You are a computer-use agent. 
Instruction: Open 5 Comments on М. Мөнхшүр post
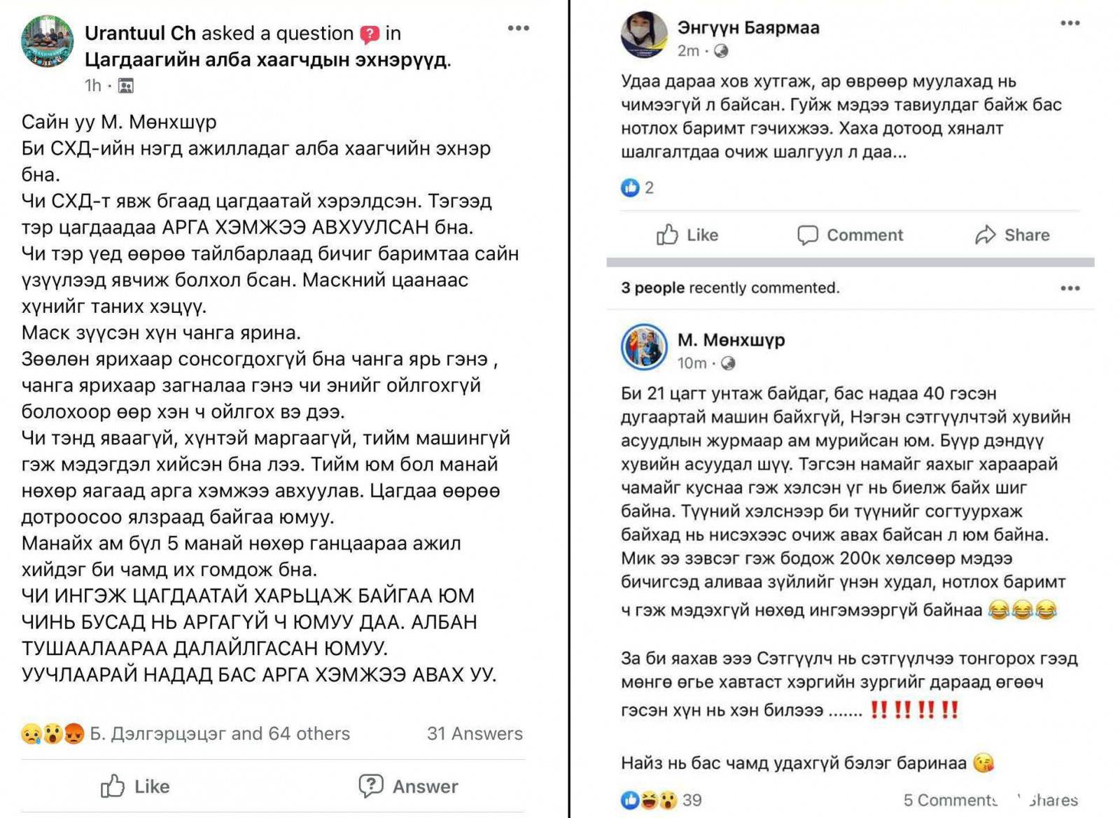(950, 800)
